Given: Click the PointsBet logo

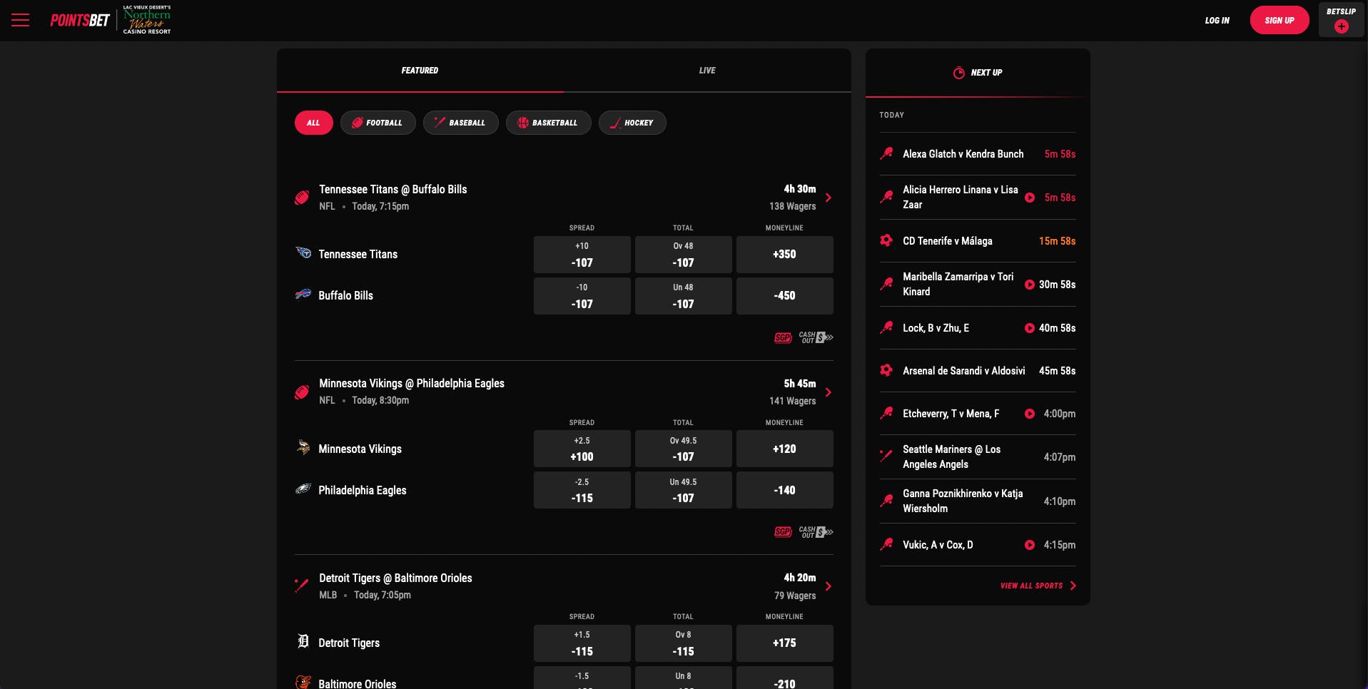Looking at the screenshot, I should click(x=78, y=19).
